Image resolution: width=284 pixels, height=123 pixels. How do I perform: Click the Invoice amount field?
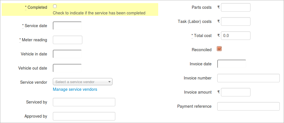[236, 92]
